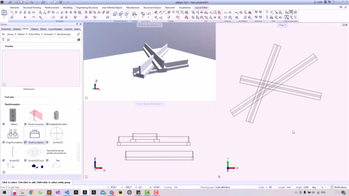
Task: Select the PlaneConnection example item
Action: tap(35, 115)
